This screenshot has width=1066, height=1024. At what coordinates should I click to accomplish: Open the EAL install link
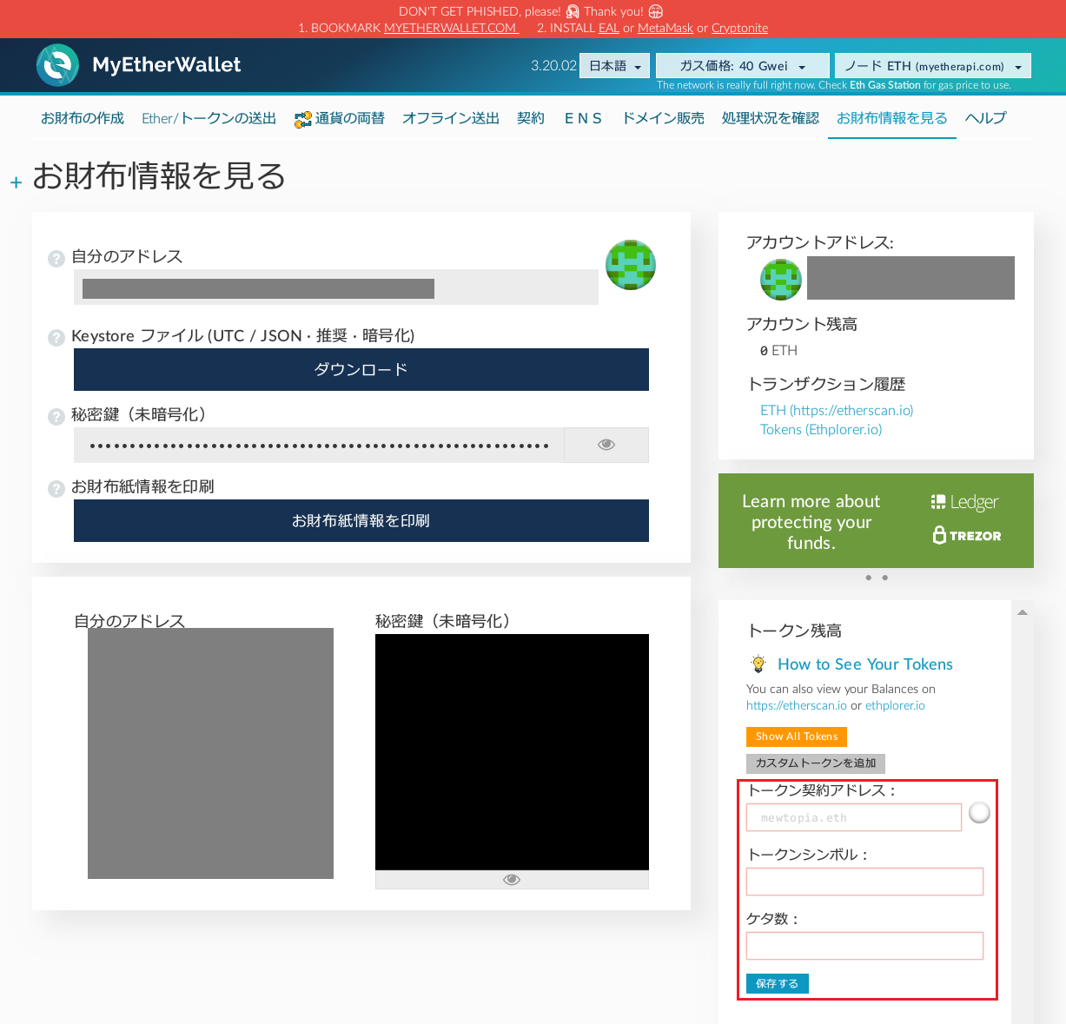(609, 28)
